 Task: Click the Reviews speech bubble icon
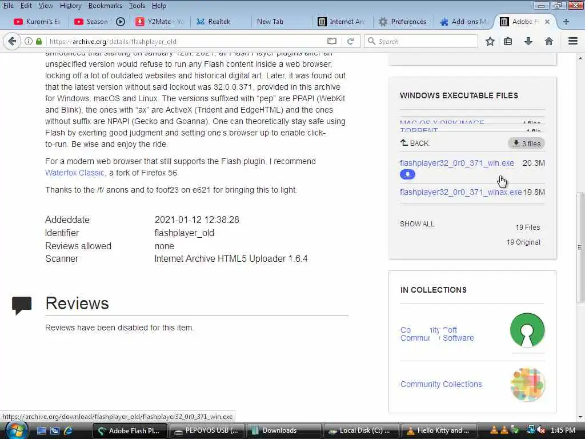click(x=22, y=305)
